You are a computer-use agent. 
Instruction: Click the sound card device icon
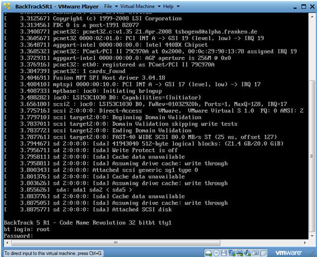pos(247,253)
